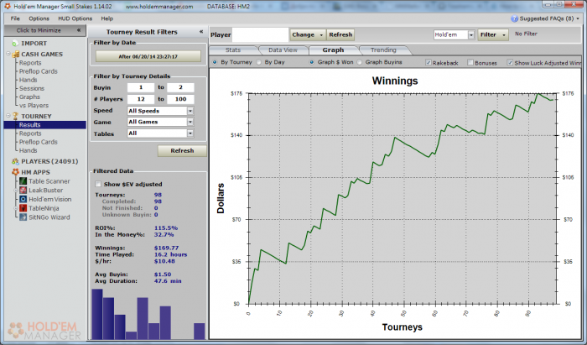Image resolution: width=587 pixels, height=345 pixels.
Task: Click the Suggested FAQs help icon
Action: click(x=514, y=18)
